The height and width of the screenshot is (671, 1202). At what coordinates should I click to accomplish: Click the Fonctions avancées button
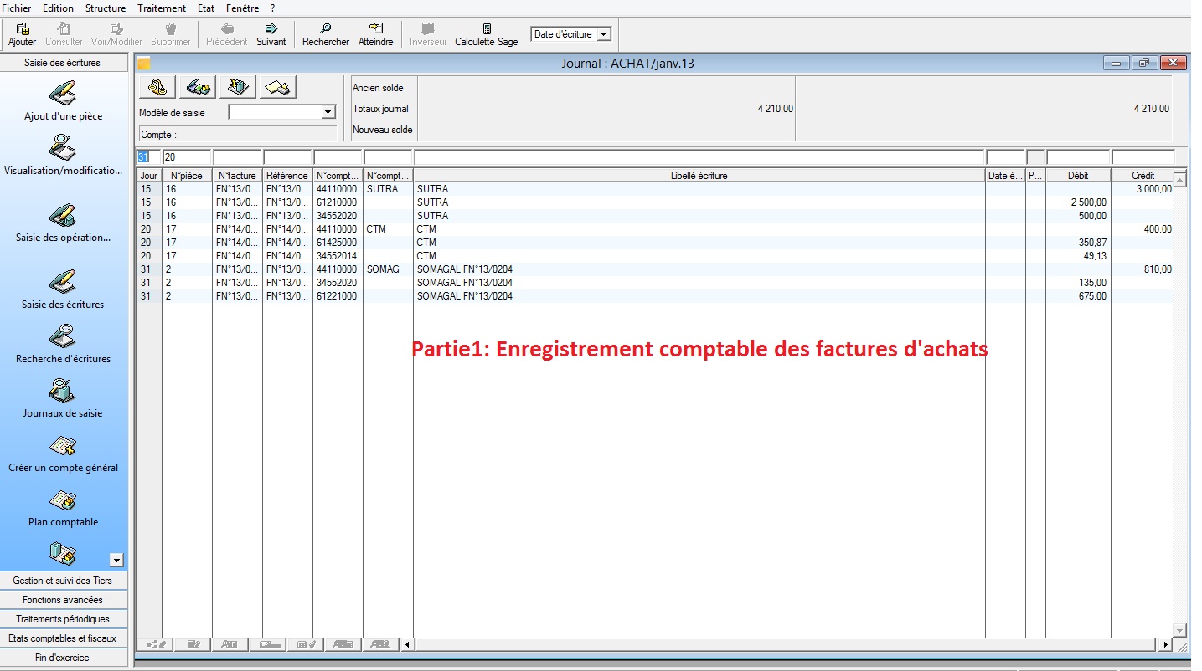pos(64,599)
